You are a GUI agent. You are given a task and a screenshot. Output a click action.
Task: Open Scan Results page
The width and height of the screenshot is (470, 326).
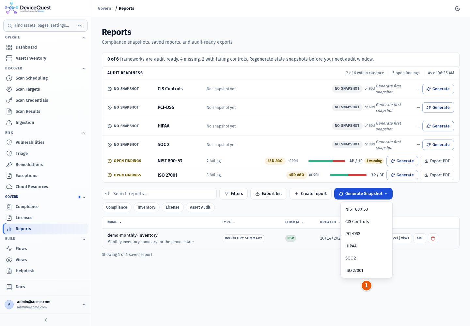tap(45, 111)
